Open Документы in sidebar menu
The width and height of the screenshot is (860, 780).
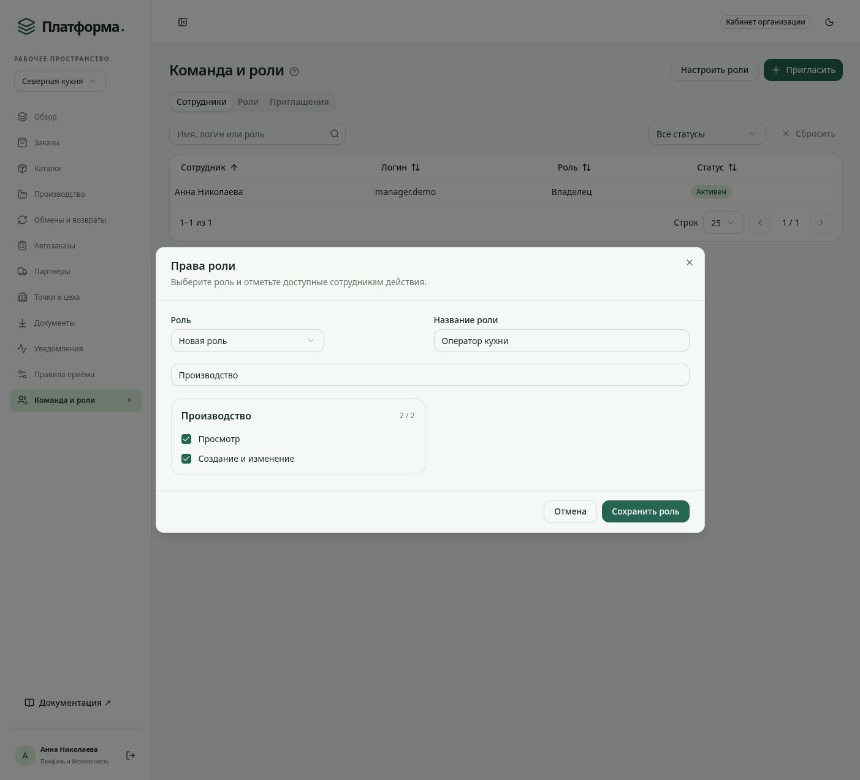click(x=75, y=323)
